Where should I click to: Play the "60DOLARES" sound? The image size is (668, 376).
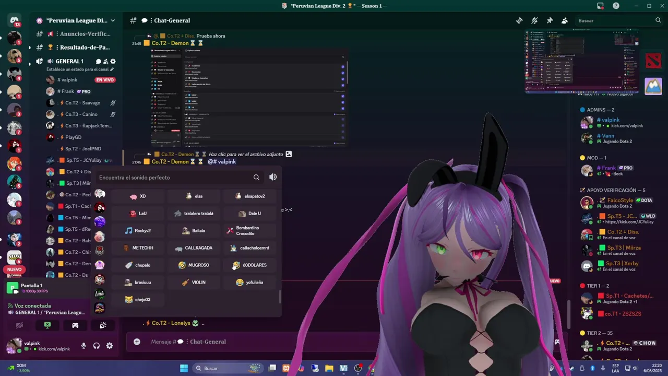tap(250, 265)
